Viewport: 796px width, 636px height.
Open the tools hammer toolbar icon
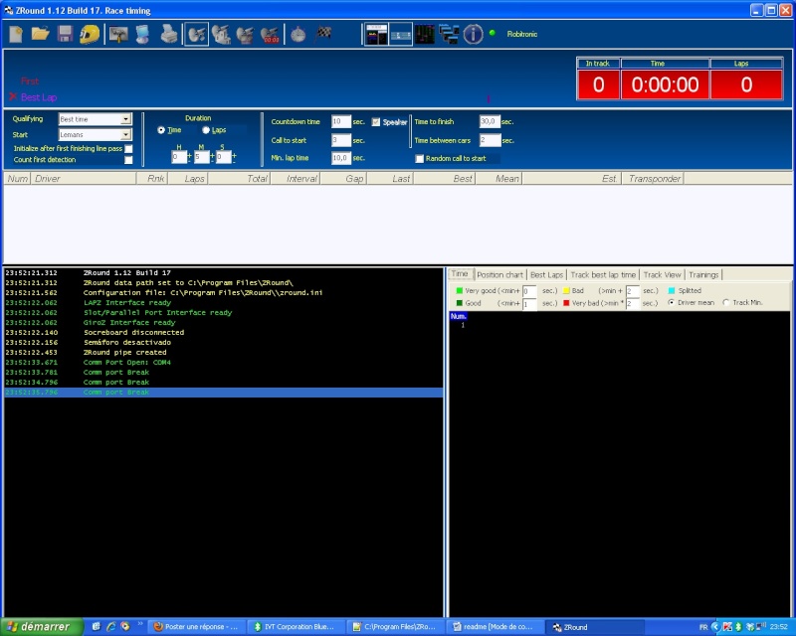(x=118, y=35)
